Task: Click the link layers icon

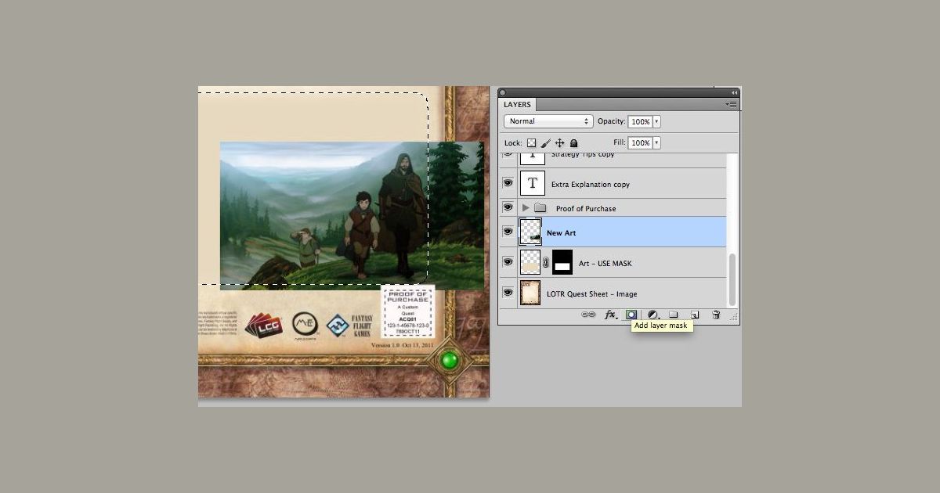Action: pos(588,315)
